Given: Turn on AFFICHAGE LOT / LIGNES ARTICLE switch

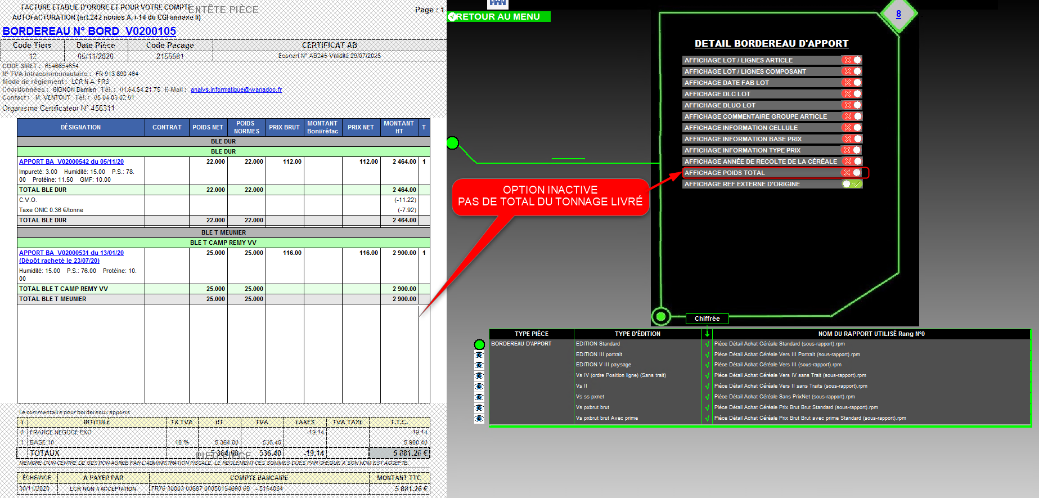Looking at the screenshot, I should (852, 60).
